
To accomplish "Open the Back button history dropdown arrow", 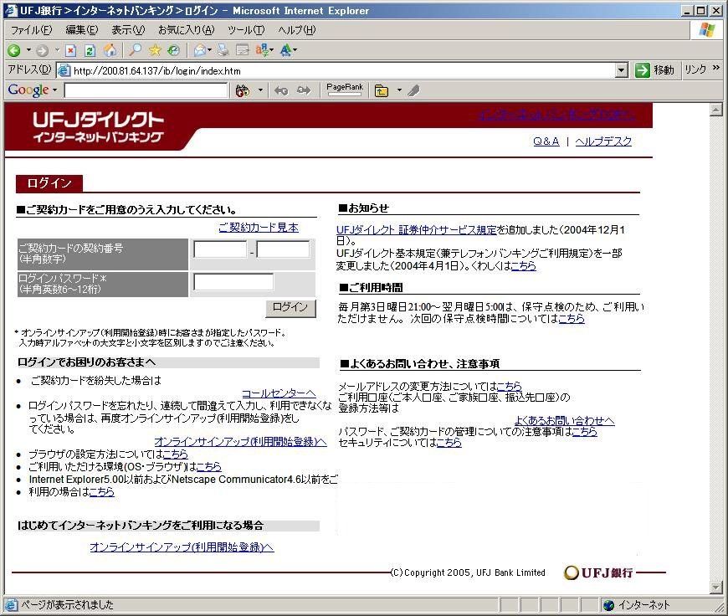I will point(28,50).
